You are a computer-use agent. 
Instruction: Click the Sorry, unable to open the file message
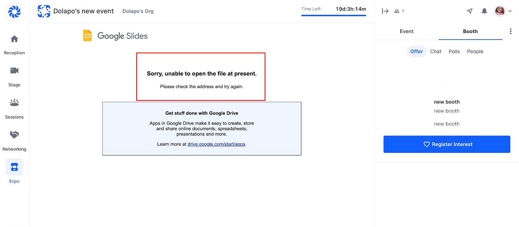[202, 74]
